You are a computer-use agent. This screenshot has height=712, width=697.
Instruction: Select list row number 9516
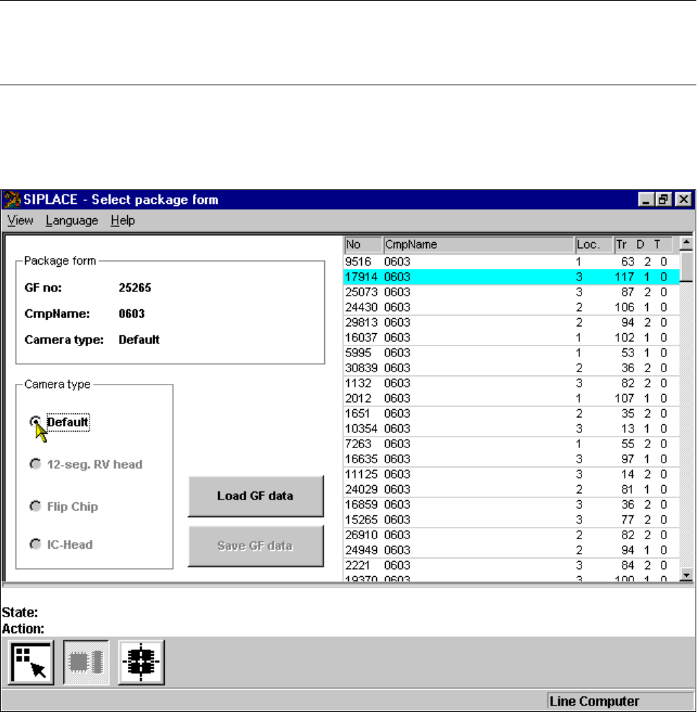click(511, 262)
